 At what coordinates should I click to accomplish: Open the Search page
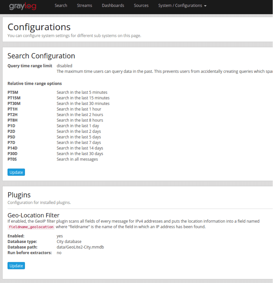click(61, 6)
